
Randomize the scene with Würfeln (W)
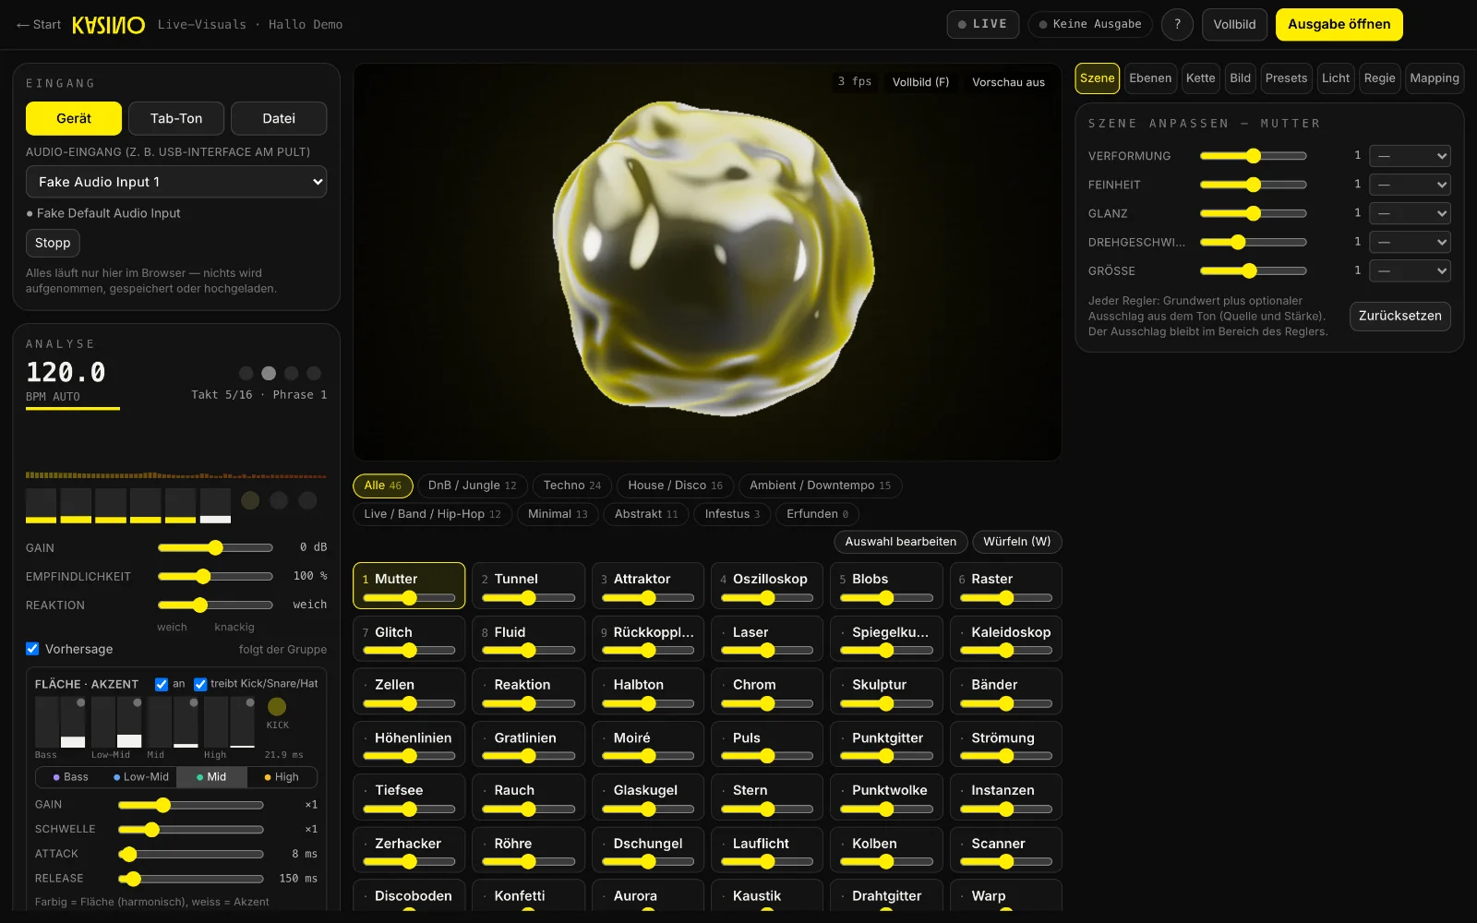(x=1016, y=542)
